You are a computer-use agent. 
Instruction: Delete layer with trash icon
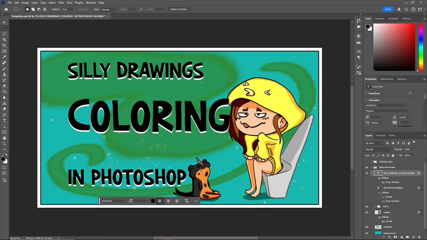tap(419, 237)
